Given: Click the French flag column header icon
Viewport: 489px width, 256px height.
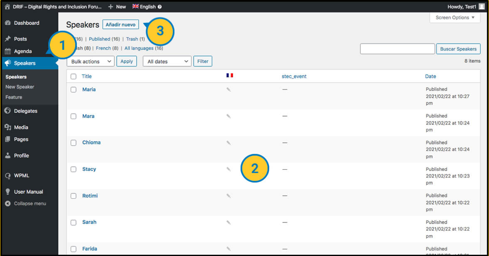Looking at the screenshot, I should [230, 76].
